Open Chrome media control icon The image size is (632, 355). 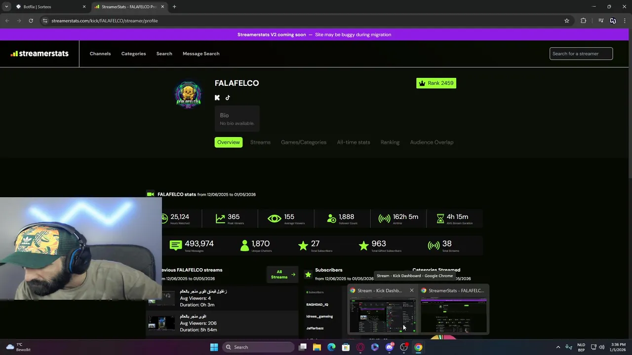[x=601, y=21]
